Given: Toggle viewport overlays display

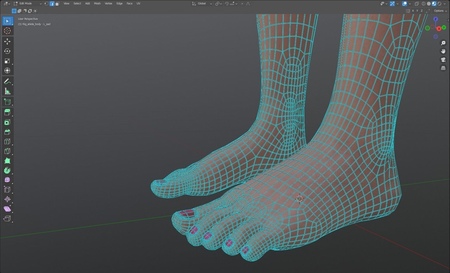Looking at the screenshot, I should tap(404, 4).
